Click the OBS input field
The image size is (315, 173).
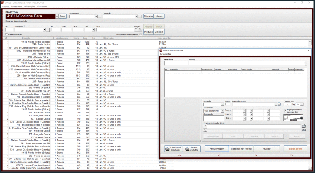pos(115,30)
